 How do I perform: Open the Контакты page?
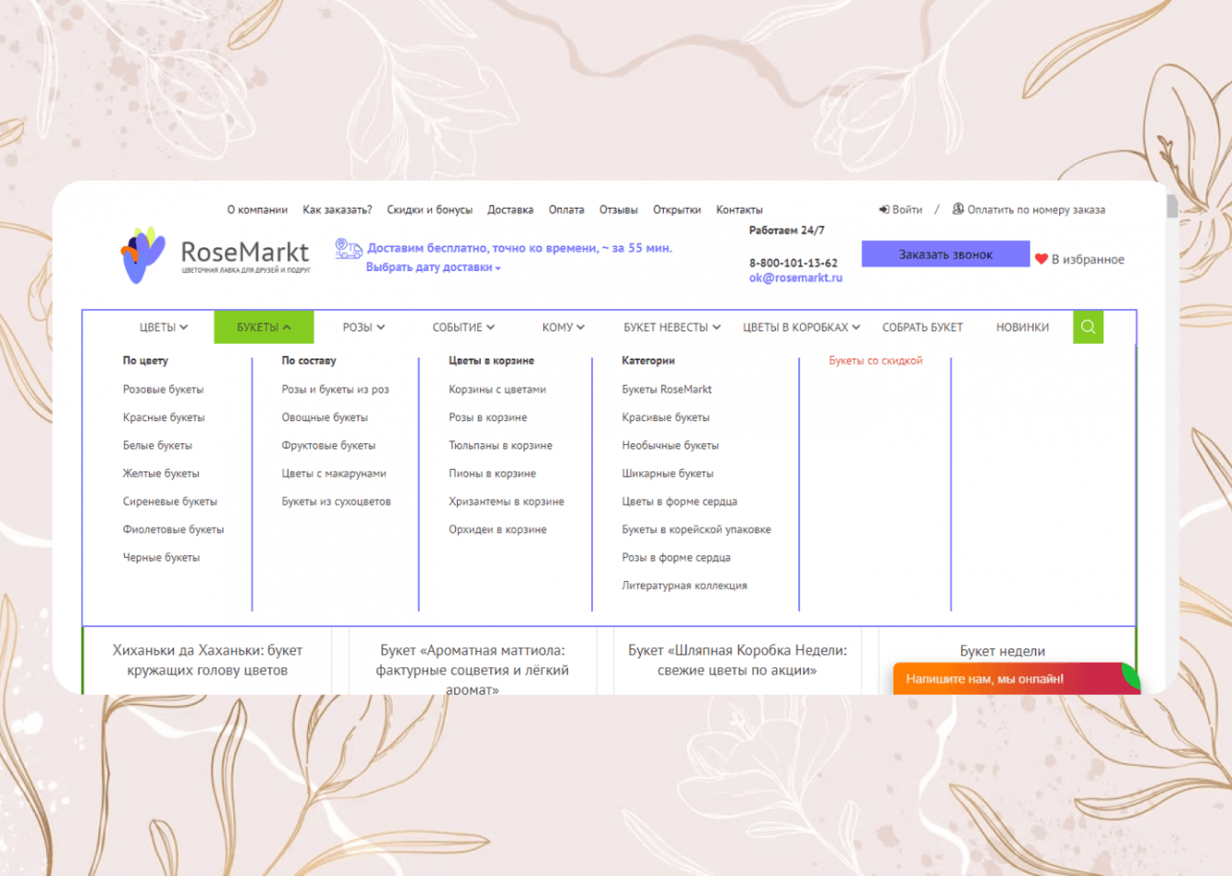(x=739, y=210)
